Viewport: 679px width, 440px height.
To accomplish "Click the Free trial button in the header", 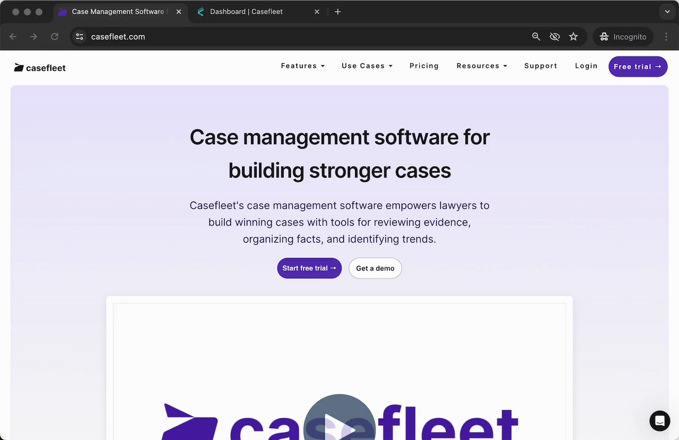I will click(638, 66).
